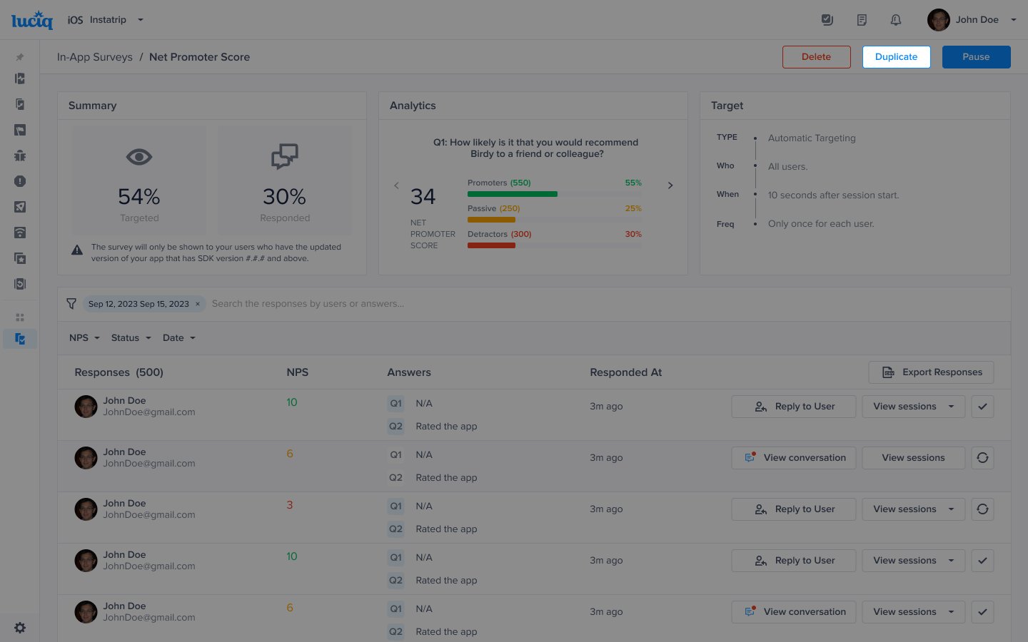Open the notifications bell icon
Viewport: 1028px width, 642px height.
pos(895,20)
